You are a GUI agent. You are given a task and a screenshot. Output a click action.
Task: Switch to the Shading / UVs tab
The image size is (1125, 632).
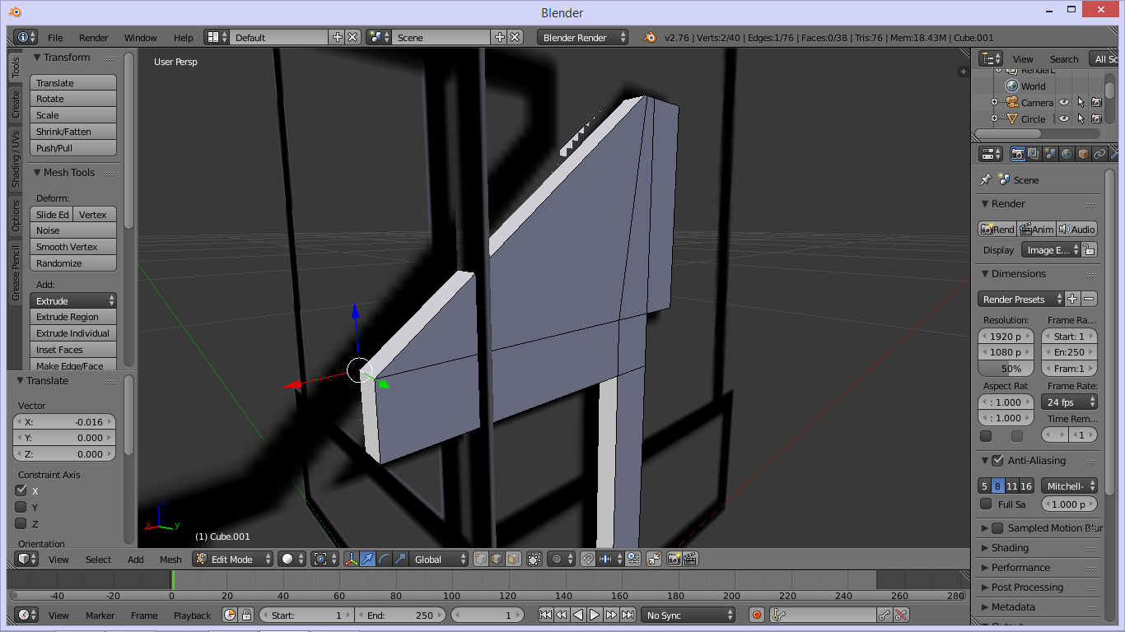[x=16, y=159]
